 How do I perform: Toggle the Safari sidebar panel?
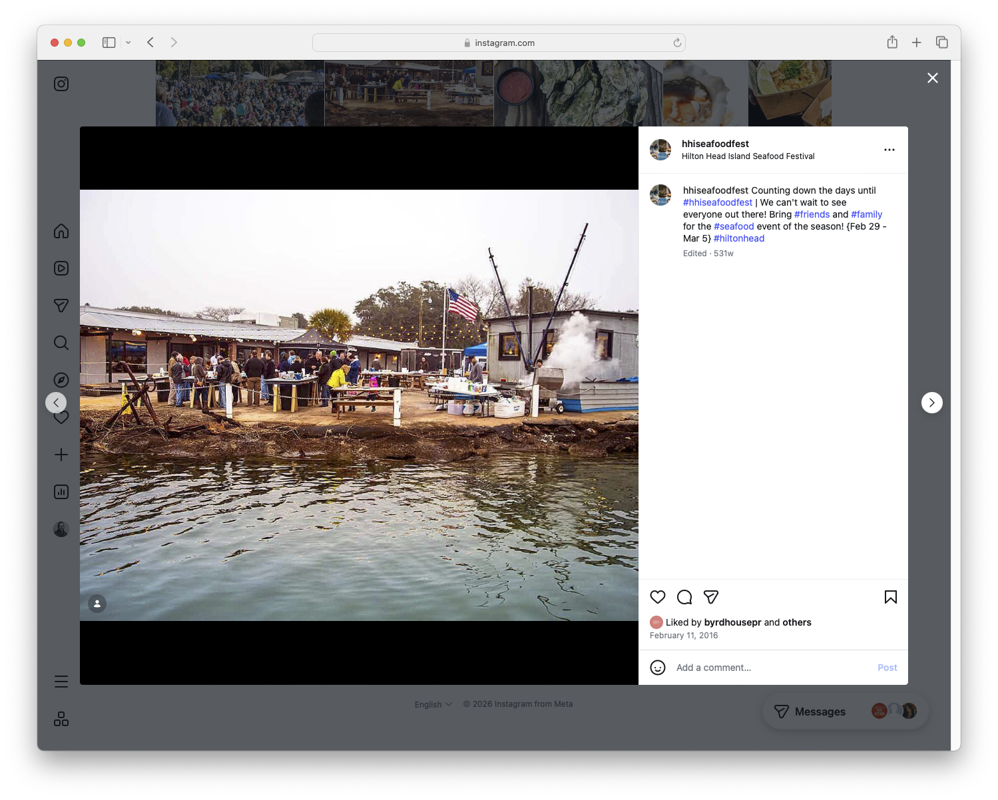(x=108, y=42)
